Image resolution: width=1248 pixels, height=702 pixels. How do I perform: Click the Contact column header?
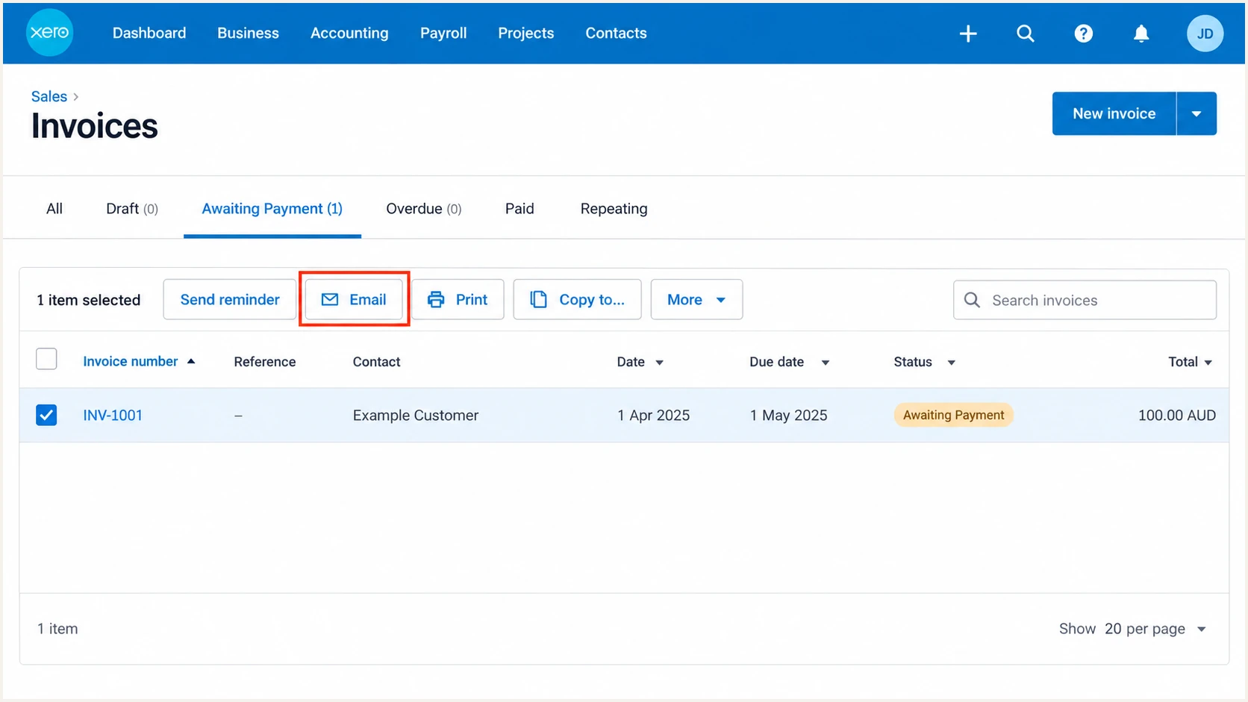coord(376,362)
